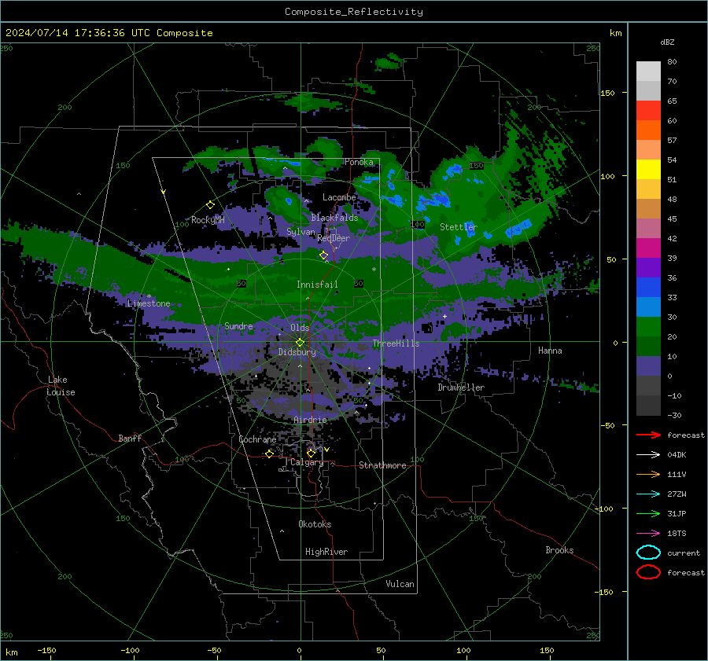Image resolution: width=708 pixels, height=661 pixels.
Task: Click the ThreeHills label
Action: point(396,343)
